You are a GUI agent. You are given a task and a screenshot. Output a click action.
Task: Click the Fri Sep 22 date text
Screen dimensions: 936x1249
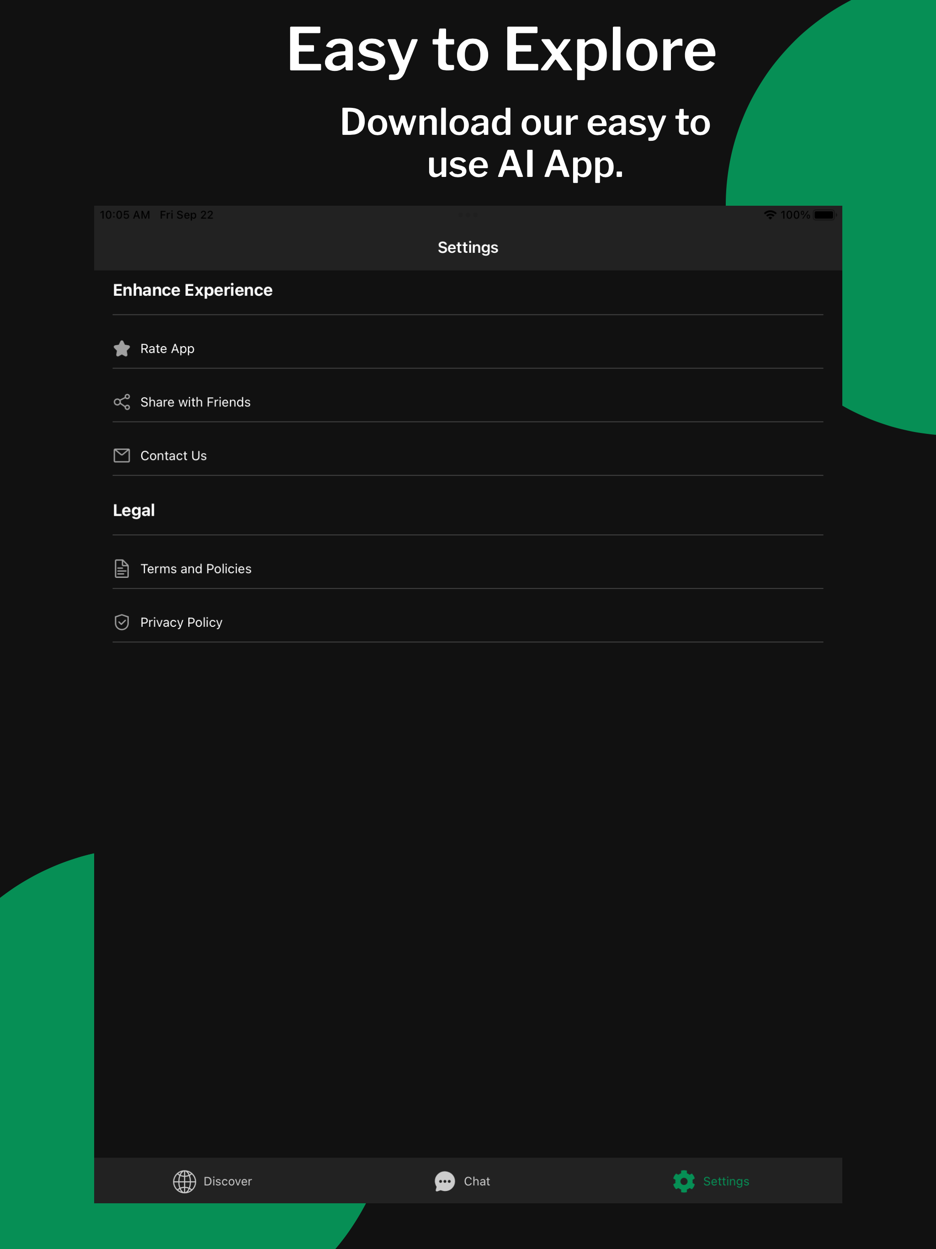pyautogui.click(x=186, y=214)
